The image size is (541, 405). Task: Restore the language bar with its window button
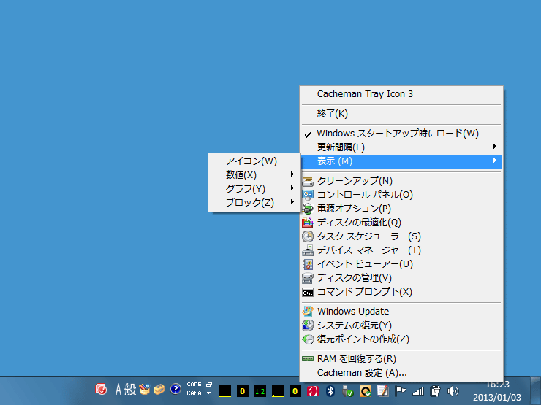pyautogui.click(x=209, y=385)
